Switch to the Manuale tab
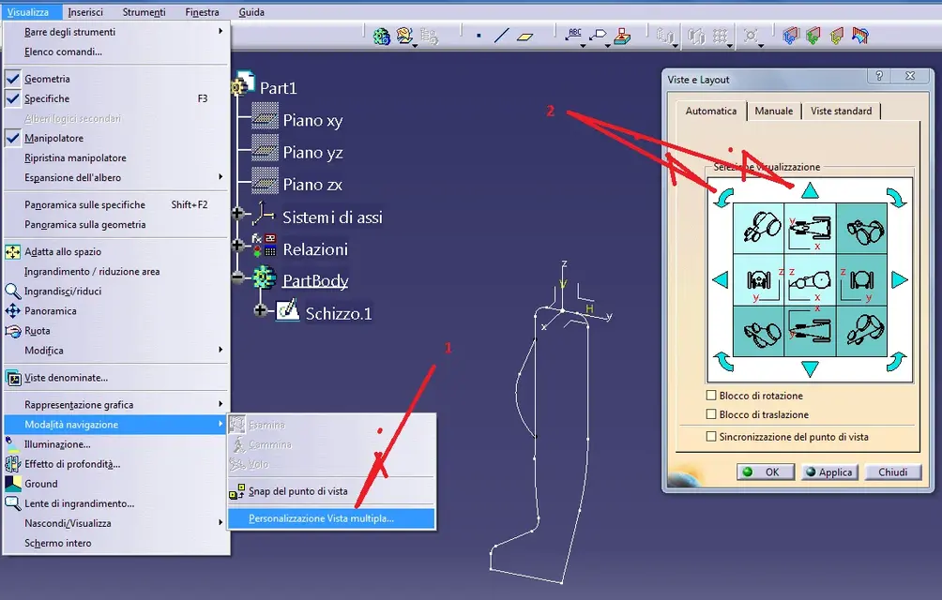942x600 pixels. pos(774,111)
